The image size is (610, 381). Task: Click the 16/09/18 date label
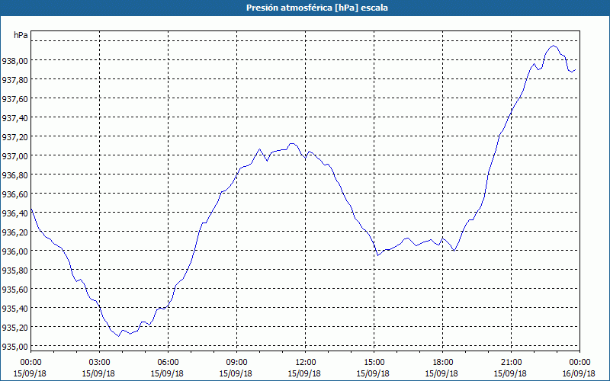pyautogui.click(x=580, y=373)
